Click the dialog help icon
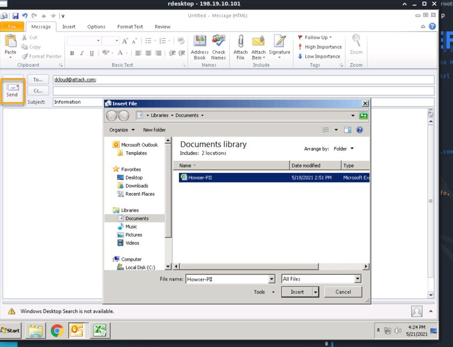The width and height of the screenshot is (453, 347). coord(359,130)
